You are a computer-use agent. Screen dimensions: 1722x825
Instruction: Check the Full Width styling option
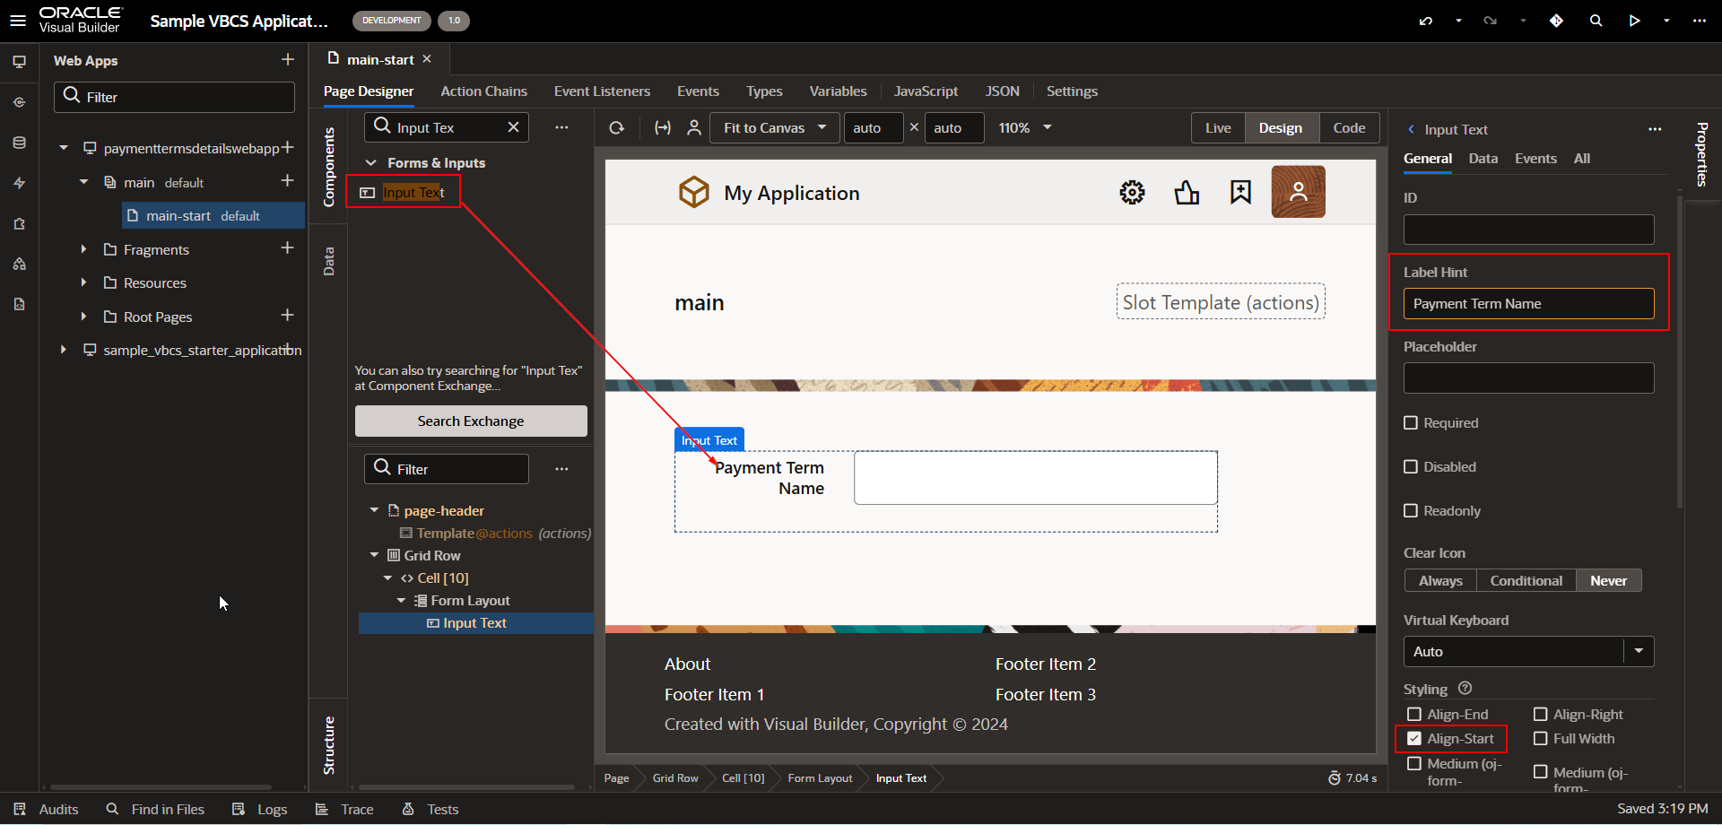(x=1541, y=739)
